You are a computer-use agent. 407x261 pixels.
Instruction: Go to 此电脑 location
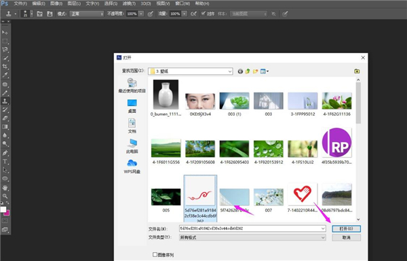point(132,146)
